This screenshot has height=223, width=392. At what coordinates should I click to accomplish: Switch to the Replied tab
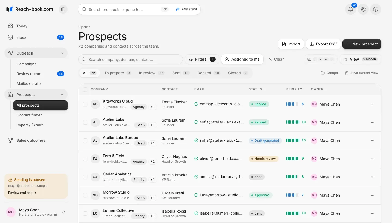coord(209,73)
